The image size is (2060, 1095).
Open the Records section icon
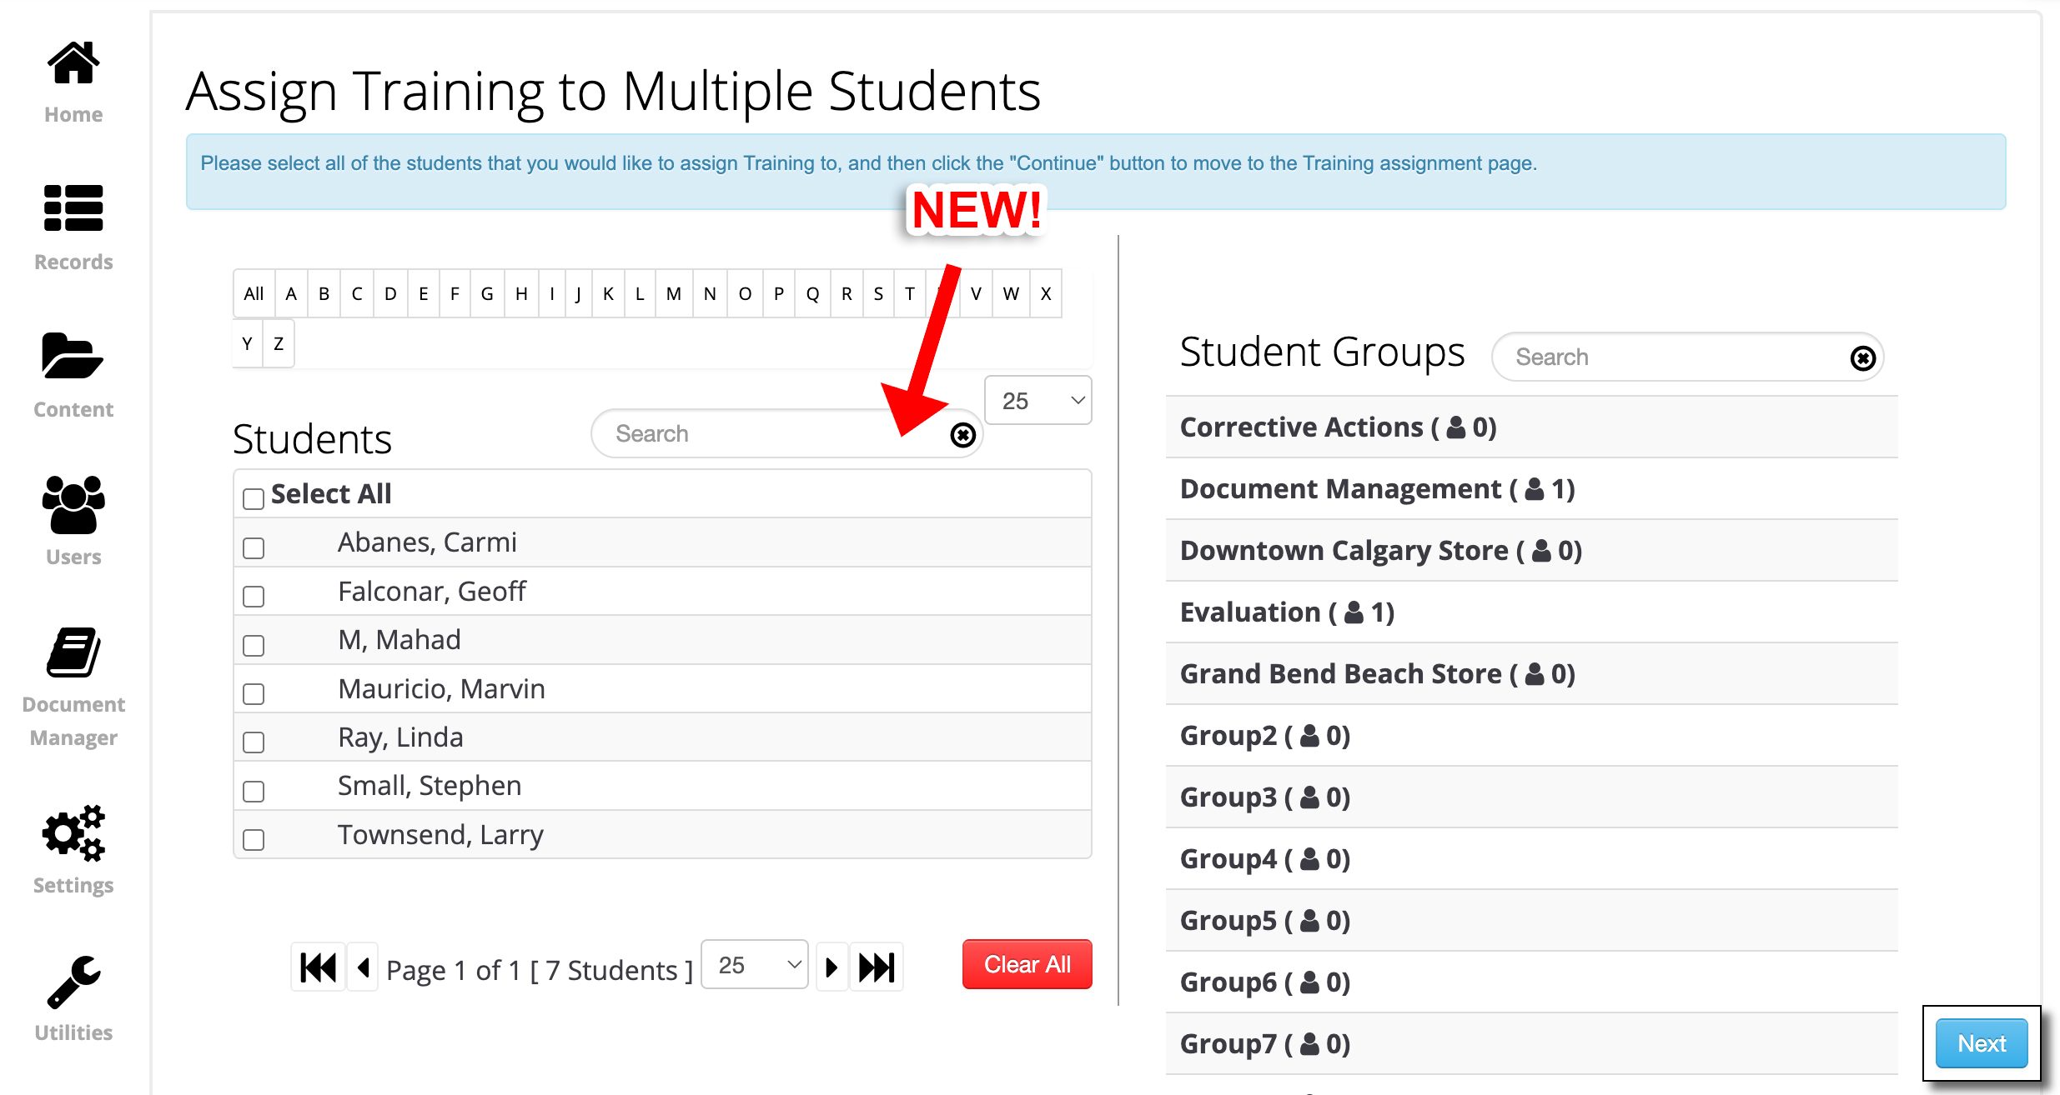click(73, 208)
